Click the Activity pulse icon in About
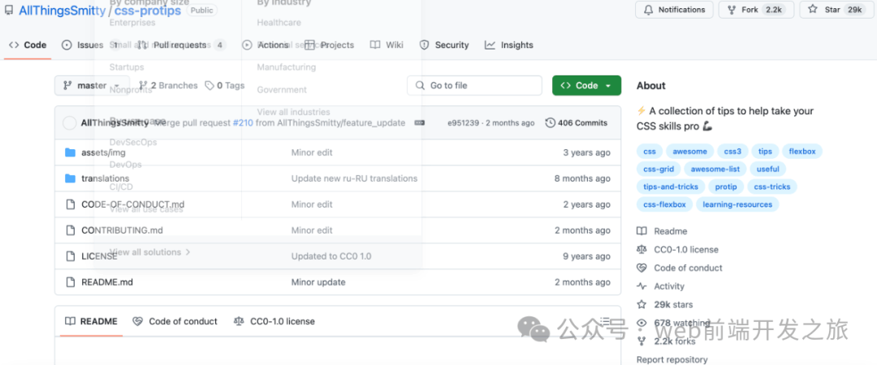877x365 pixels. 642,286
